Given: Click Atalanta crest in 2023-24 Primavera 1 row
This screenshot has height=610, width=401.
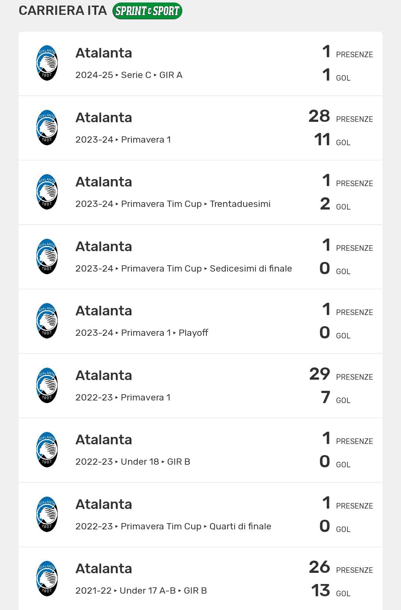Looking at the screenshot, I should pyautogui.click(x=47, y=128).
